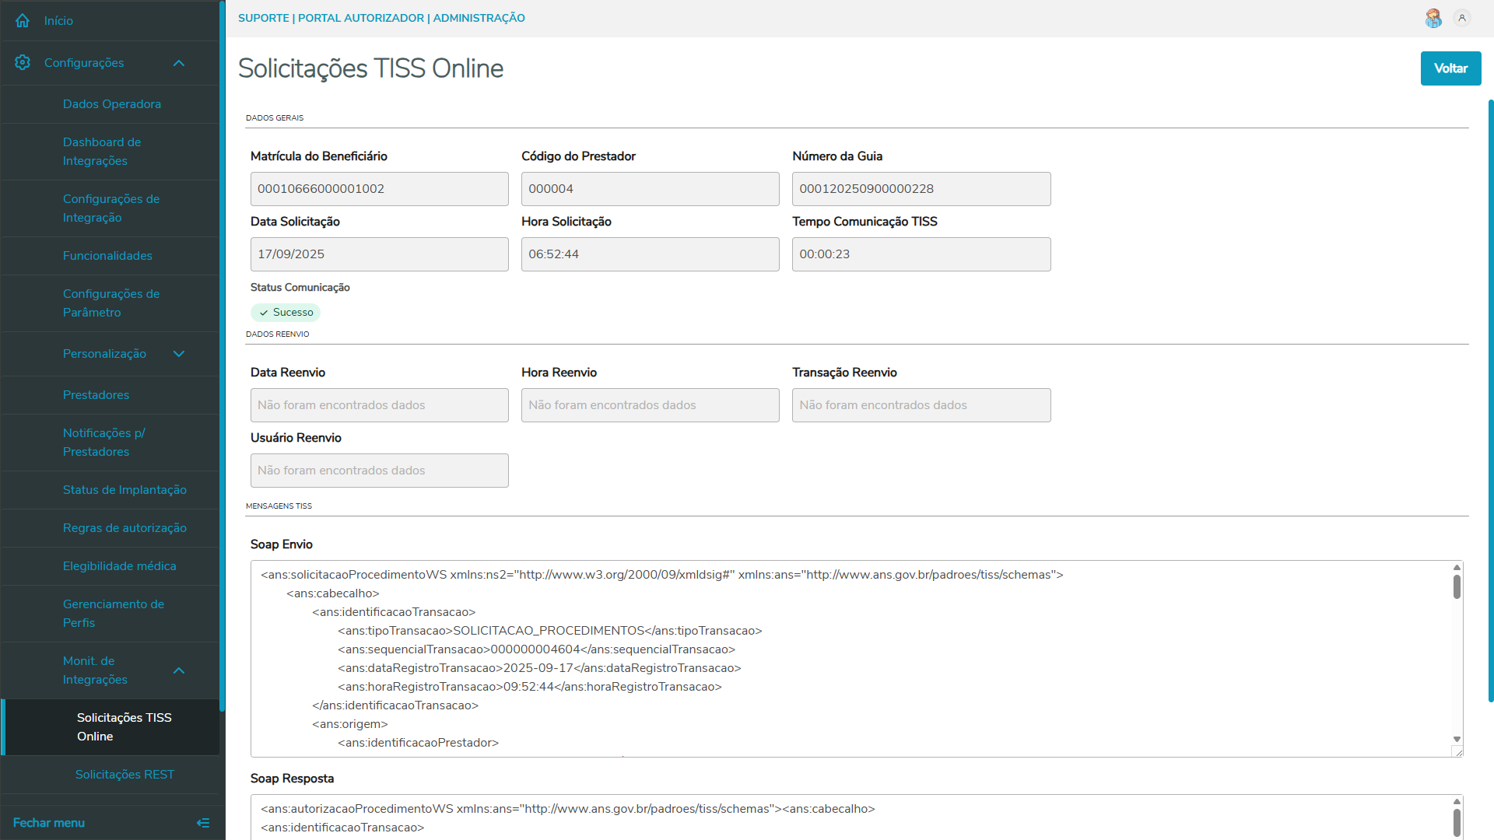This screenshot has width=1494, height=840.
Task: Click the collapse menu arrow icon
Action: [x=203, y=823]
